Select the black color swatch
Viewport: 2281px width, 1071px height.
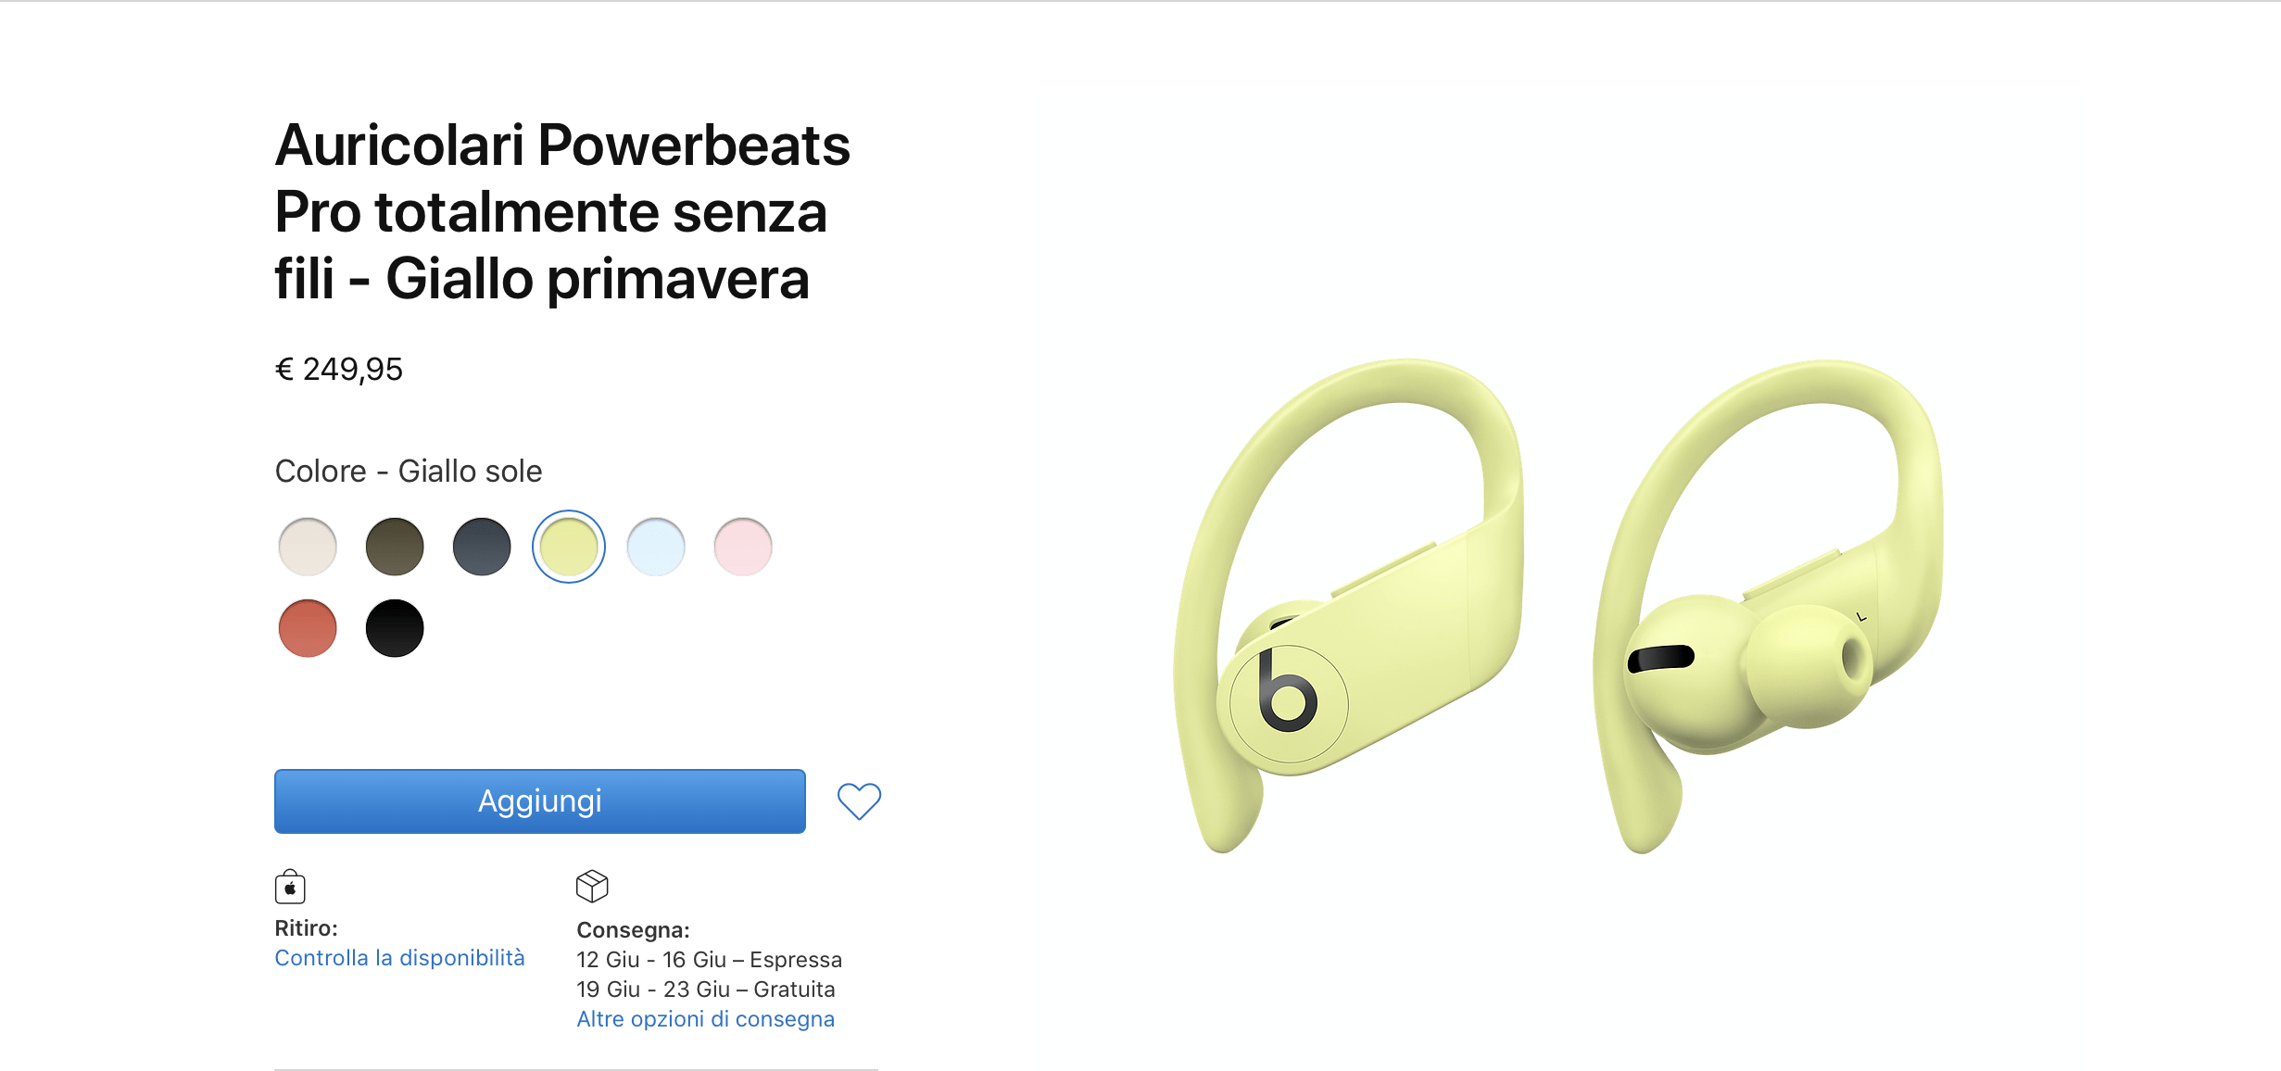click(395, 628)
